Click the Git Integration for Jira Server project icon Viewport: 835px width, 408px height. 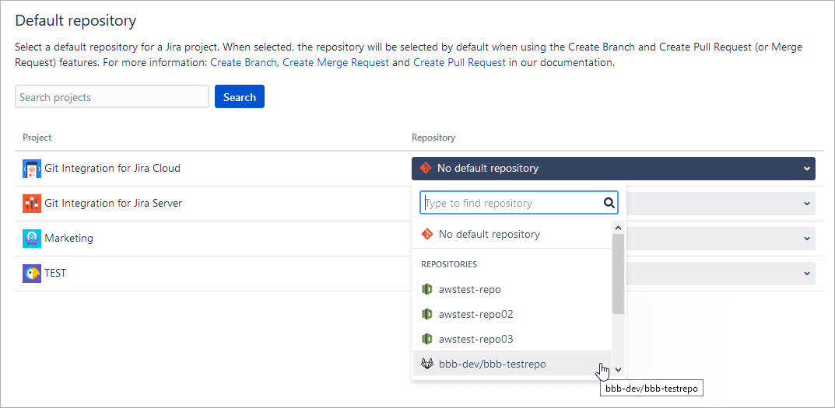[x=32, y=204]
